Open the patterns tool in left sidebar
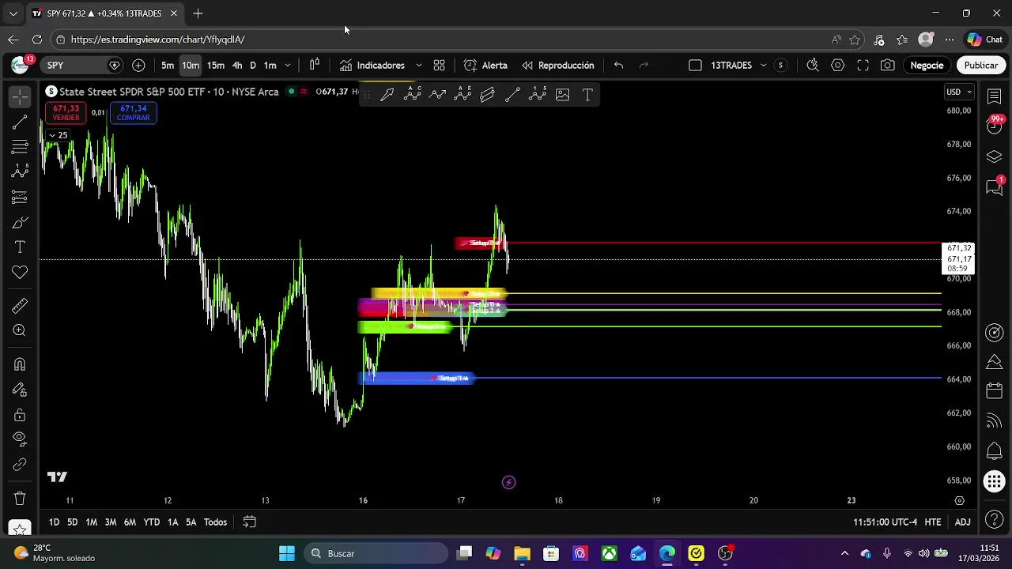This screenshot has height=569, width=1012. [x=20, y=171]
